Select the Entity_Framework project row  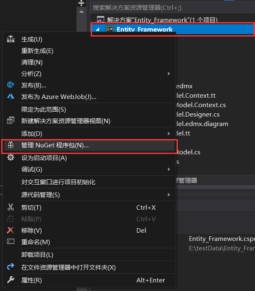tap(173, 29)
